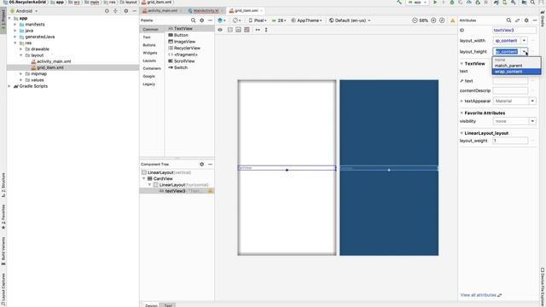Minimize the Component Tree panel
This screenshot has height=307, width=546.
[210, 164]
